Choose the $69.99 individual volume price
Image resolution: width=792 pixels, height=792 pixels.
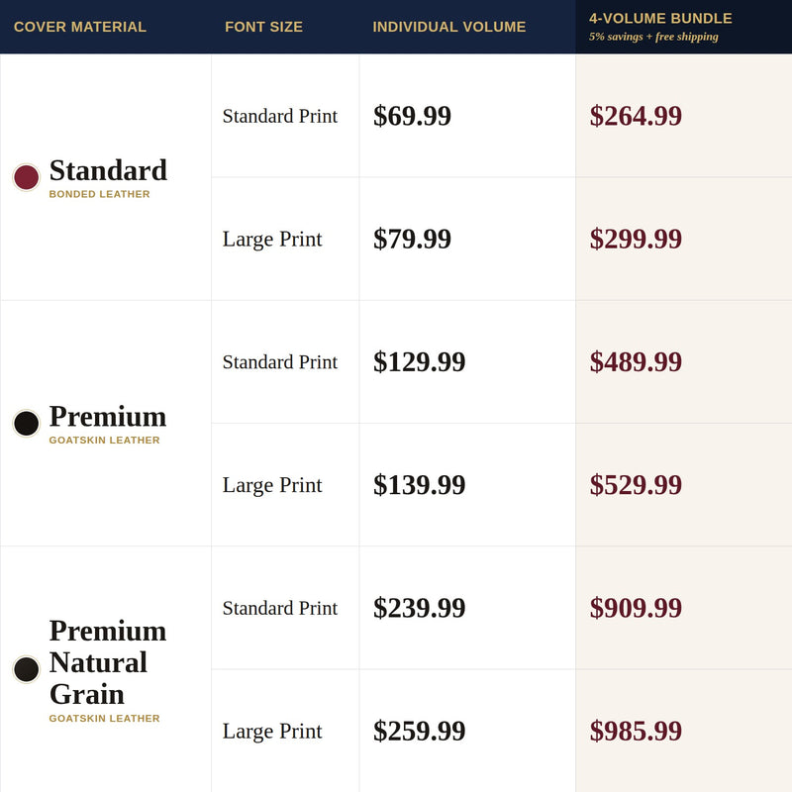[x=412, y=116]
